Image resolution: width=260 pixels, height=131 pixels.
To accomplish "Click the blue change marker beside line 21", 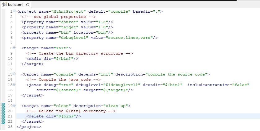I will pos(3,116).
